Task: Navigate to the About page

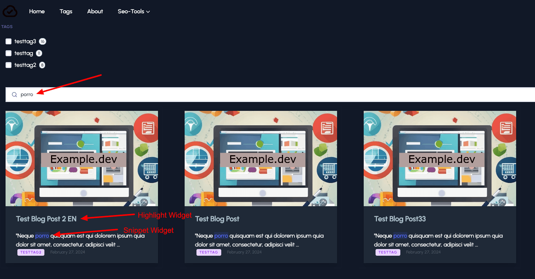Action: click(x=95, y=11)
